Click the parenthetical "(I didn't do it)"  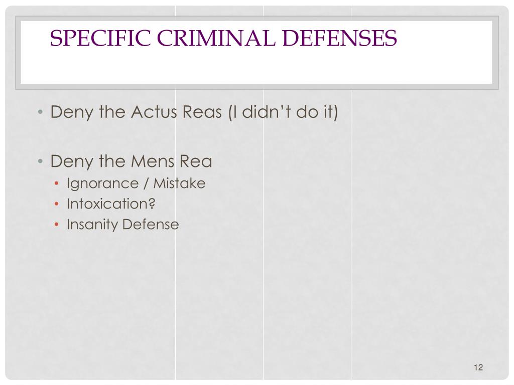tap(283, 112)
